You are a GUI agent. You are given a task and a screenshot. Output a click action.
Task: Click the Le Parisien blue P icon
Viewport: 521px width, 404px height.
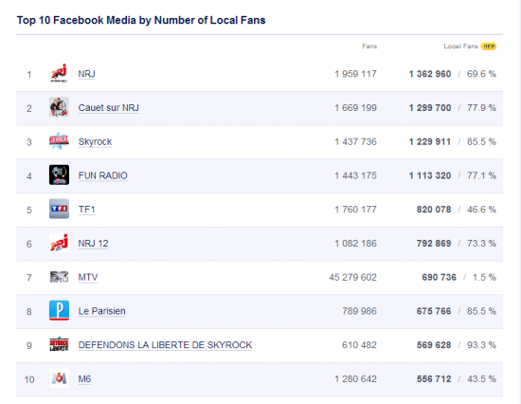pyautogui.click(x=59, y=310)
